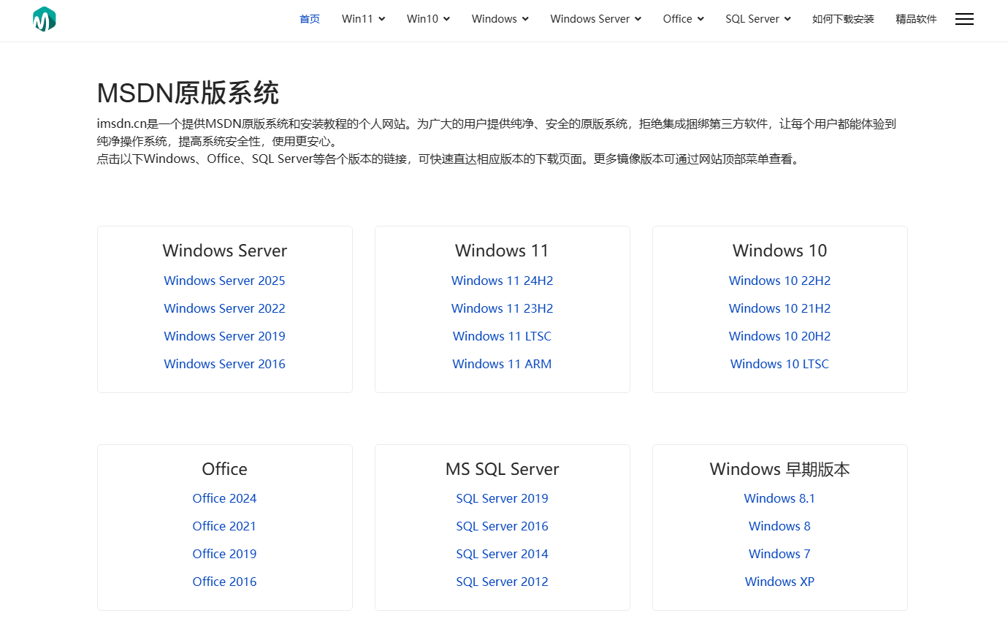Click the green M site logo
Image resolution: width=1008 pixels, height=632 pixels.
(x=45, y=20)
